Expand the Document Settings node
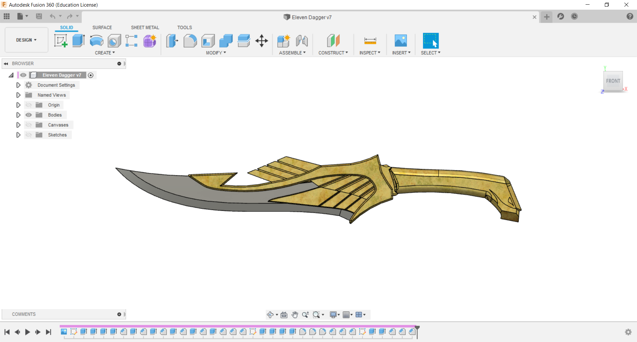 click(18, 85)
